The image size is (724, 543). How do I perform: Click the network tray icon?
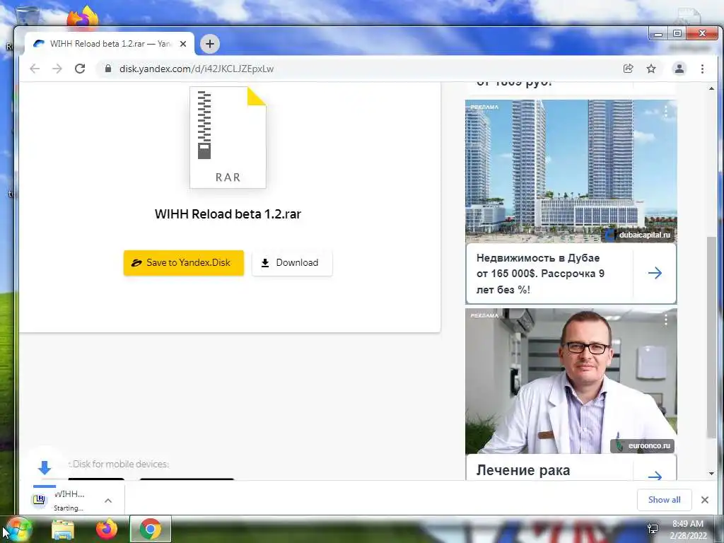click(653, 529)
